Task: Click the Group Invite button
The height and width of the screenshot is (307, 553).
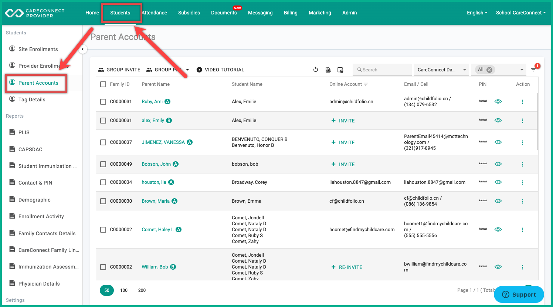Action: pos(119,70)
